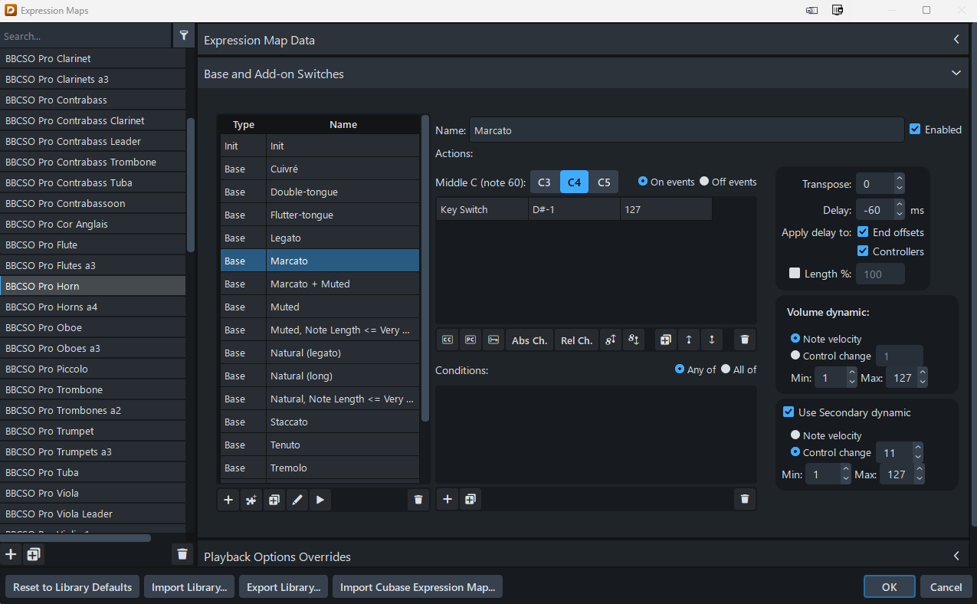977x604 pixels.
Task: Click the filter icon beside the search box
Action: pos(184,35)
